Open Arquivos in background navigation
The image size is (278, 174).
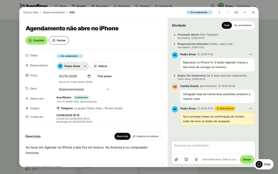coord(122,6)
